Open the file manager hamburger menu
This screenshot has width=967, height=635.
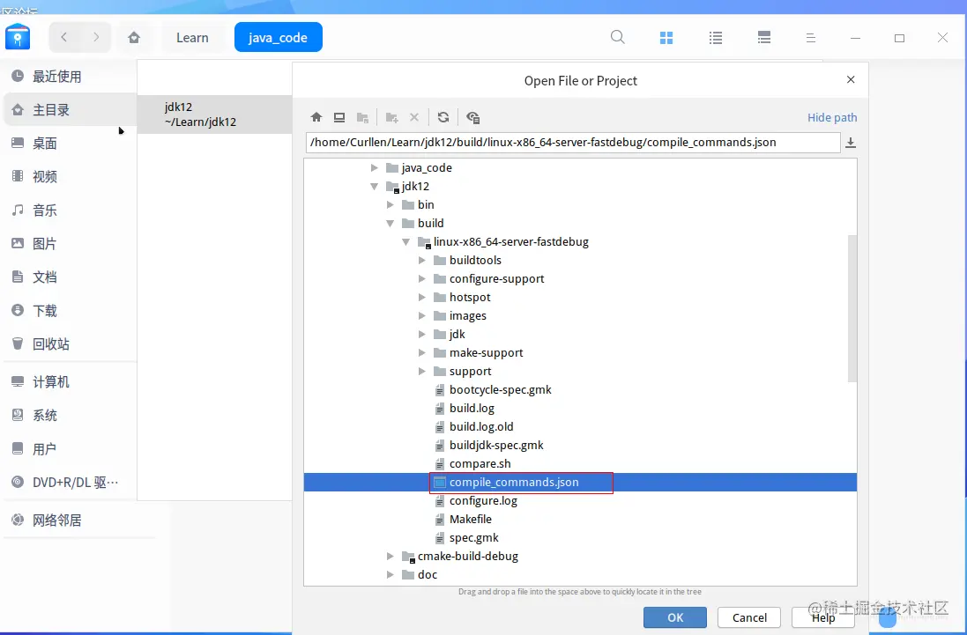(x=811, y=38)
